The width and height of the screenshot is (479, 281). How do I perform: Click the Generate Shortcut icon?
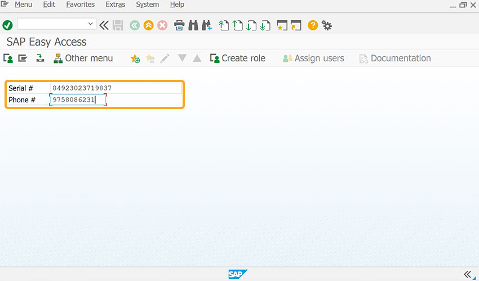(x=296, y=25)
